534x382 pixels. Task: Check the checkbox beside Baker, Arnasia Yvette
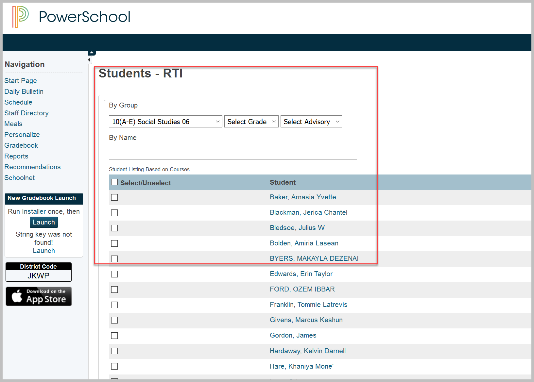(114, 197)
